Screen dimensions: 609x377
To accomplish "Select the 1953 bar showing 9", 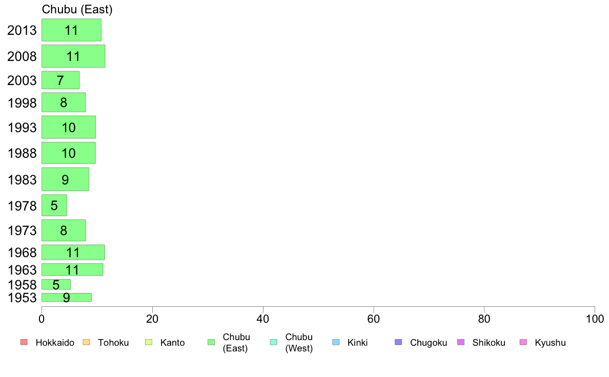I will click(67, 298).
